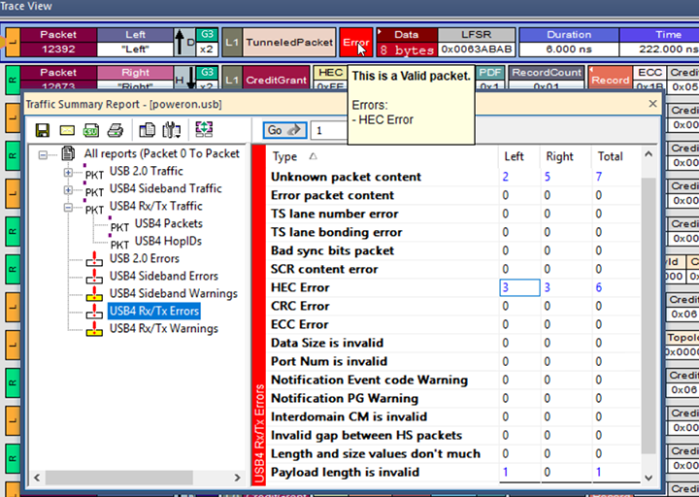Click the email report envelope icon
This screenshot has height=497, width=699.
pyautogui.click(x=67, y=130)
